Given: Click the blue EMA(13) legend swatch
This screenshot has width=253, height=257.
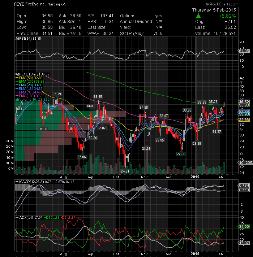Looking at the screenshot, I should 17,89.
